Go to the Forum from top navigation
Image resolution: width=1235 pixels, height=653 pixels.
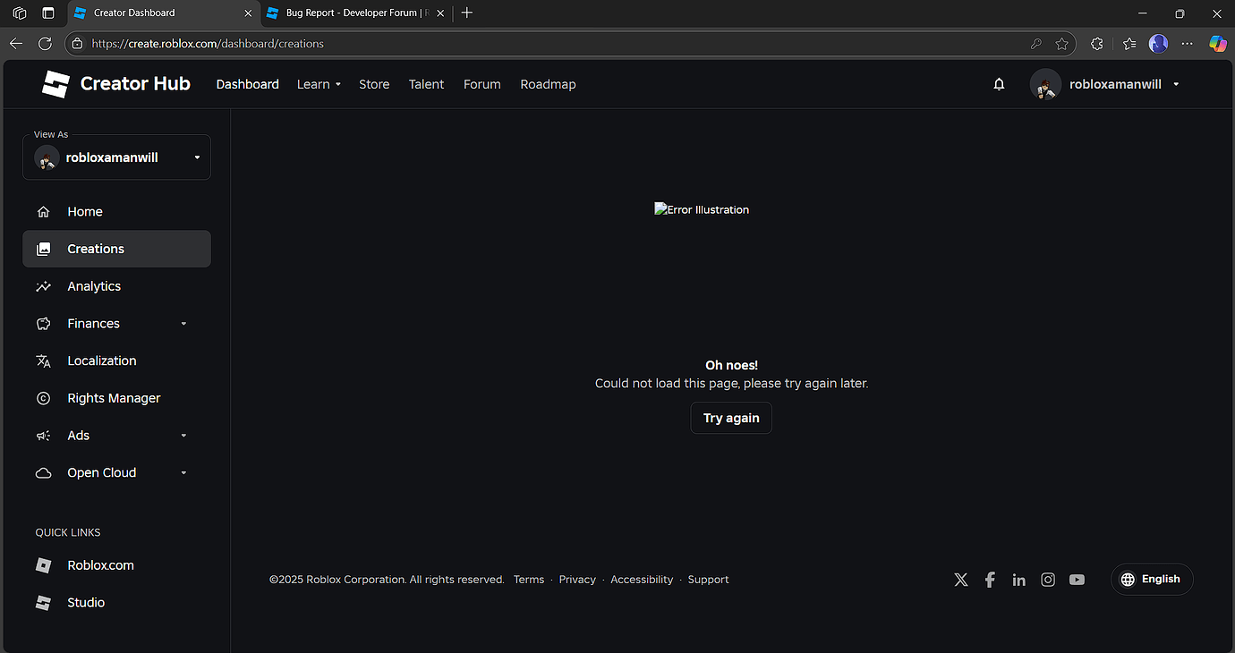[481, 84]
